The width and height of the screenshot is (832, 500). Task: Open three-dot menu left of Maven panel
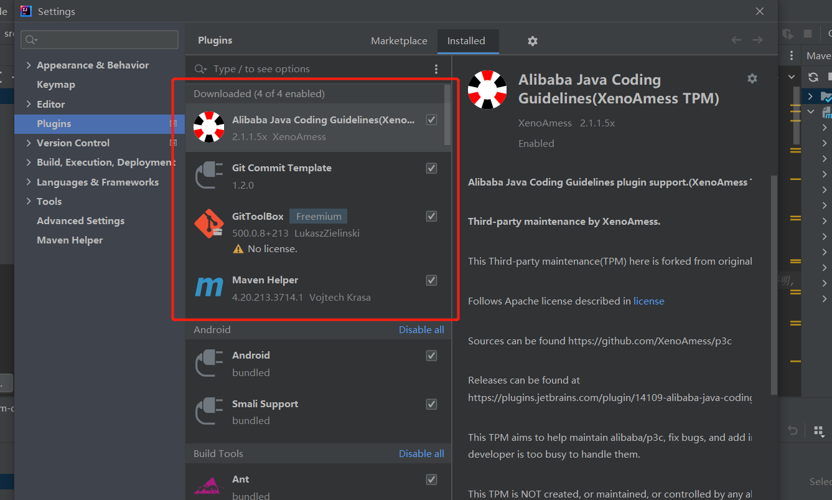pyautogui.click(x=791, y=55)
